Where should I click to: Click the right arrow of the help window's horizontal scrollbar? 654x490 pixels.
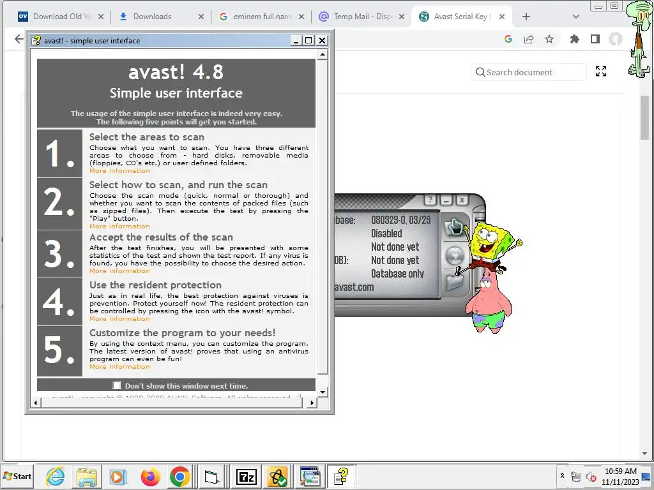(x=312, y=403)
